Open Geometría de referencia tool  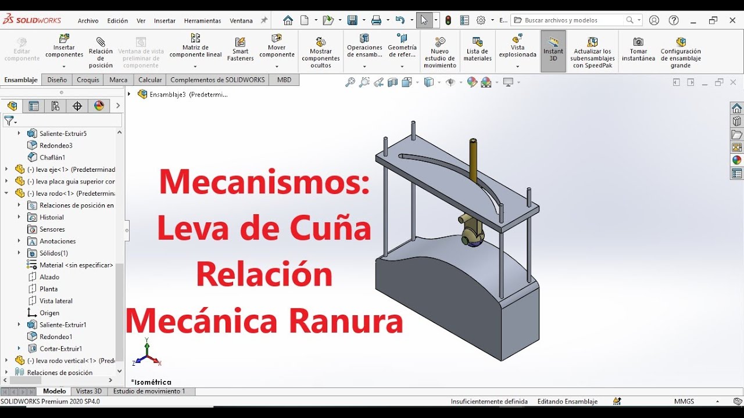pos(402,46)
